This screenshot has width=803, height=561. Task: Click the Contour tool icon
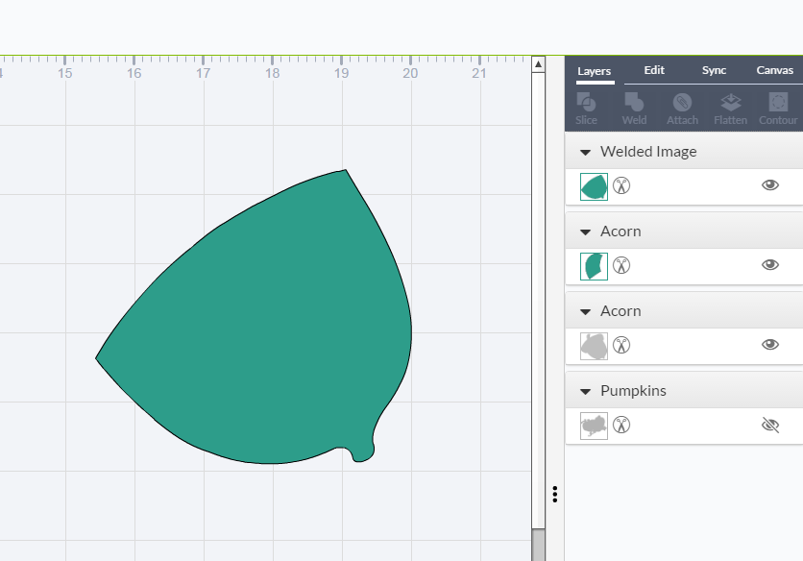tap(778, 108)
